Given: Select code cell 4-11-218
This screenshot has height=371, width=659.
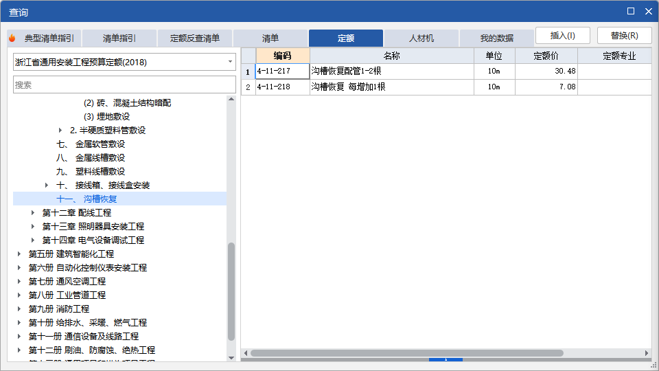Looking at the screenshot, I should (x=282, y=87).
